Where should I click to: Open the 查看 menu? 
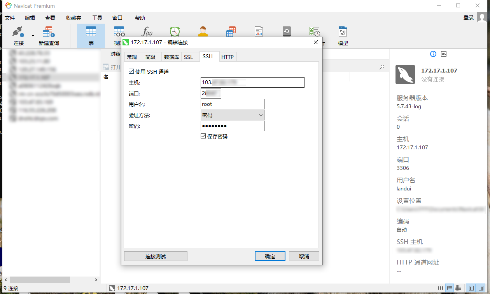click(50, 18)
